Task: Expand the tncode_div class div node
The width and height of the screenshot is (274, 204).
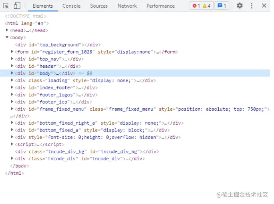Action: pyautogui.click(x=12, y=158)
